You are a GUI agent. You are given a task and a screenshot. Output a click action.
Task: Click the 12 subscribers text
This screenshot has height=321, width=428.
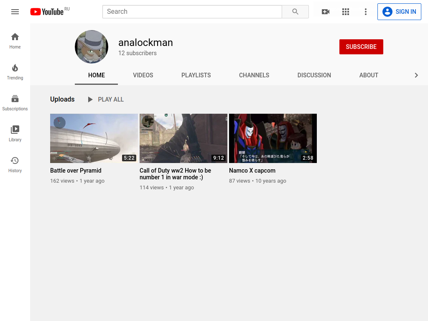[137, 53]
